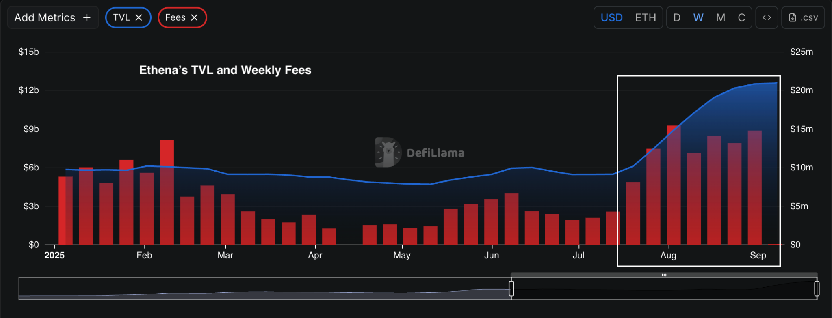832x318 pixels.
Task: Remove the Fees metric using its X
Action: (x=194, y=17)
